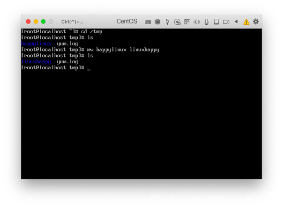Click the video camera icon

pyautogui.click(x=226, y=22)
